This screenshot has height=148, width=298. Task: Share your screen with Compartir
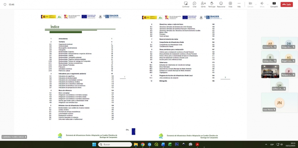point(274,4)
